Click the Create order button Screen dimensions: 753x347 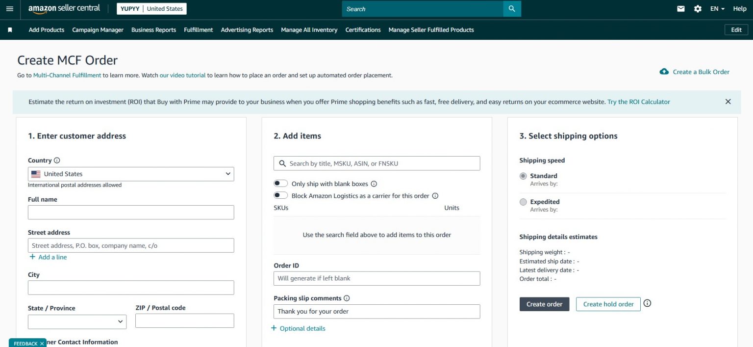[544, 304]
